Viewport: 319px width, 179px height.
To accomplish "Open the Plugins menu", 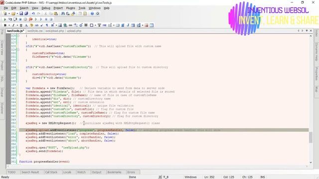I will coord(70,8).
